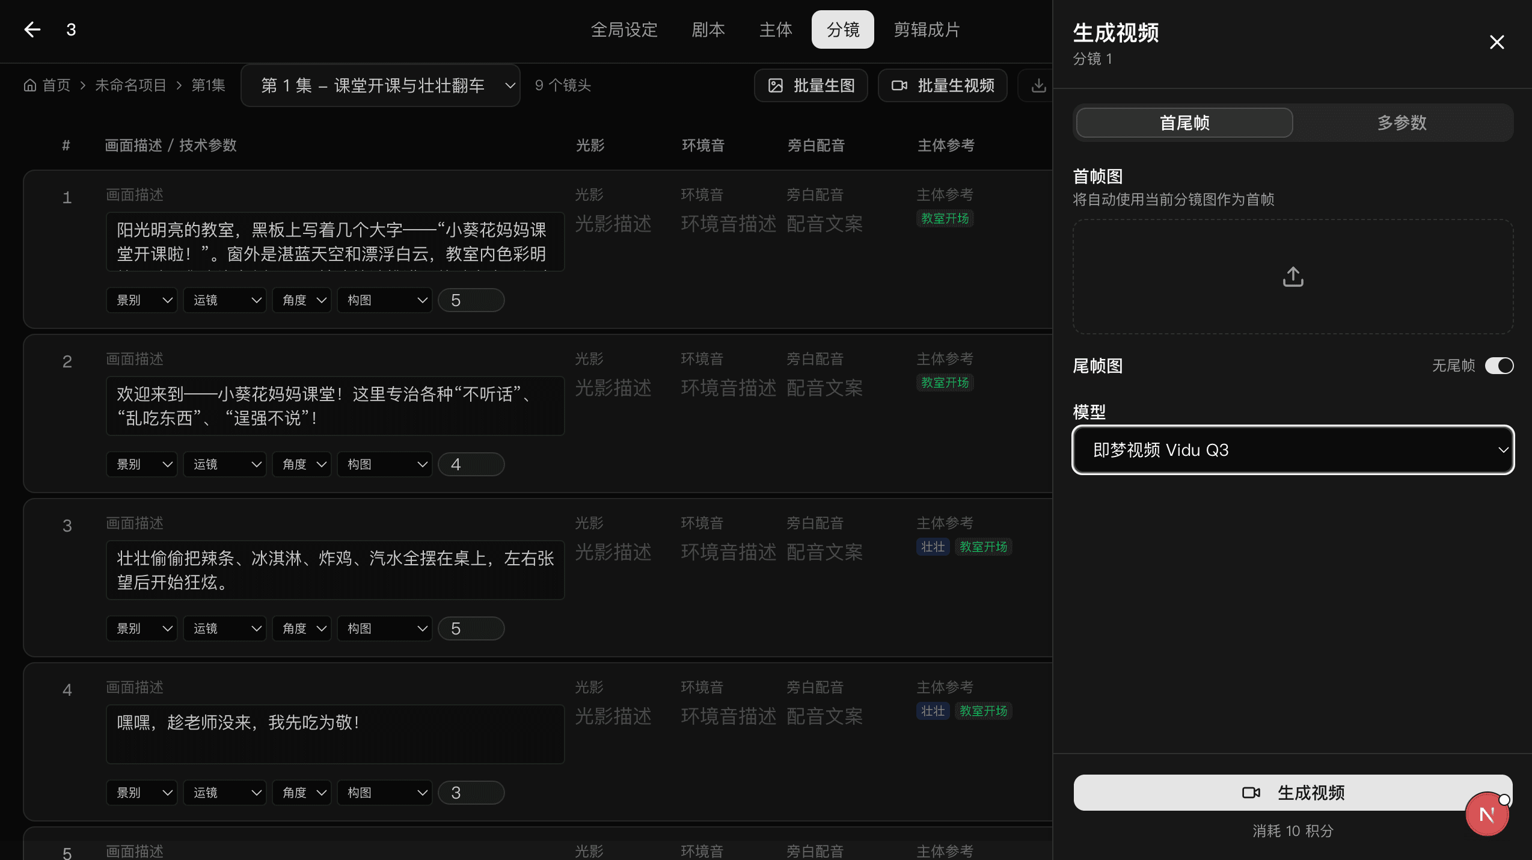Open 构图 dropdown in shot 2
1532x860 pixels.
385,464
